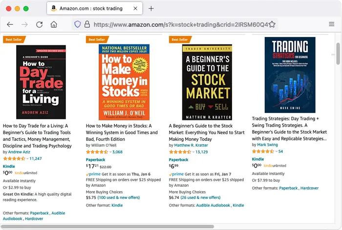Click star rating for Matthew Kratter book
This screenshot has height=230, width=342.
tap(180, 152)
